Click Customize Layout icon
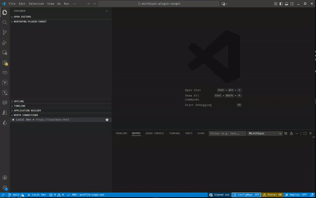This screenshot has height=198, width=316. coord(275,4)
